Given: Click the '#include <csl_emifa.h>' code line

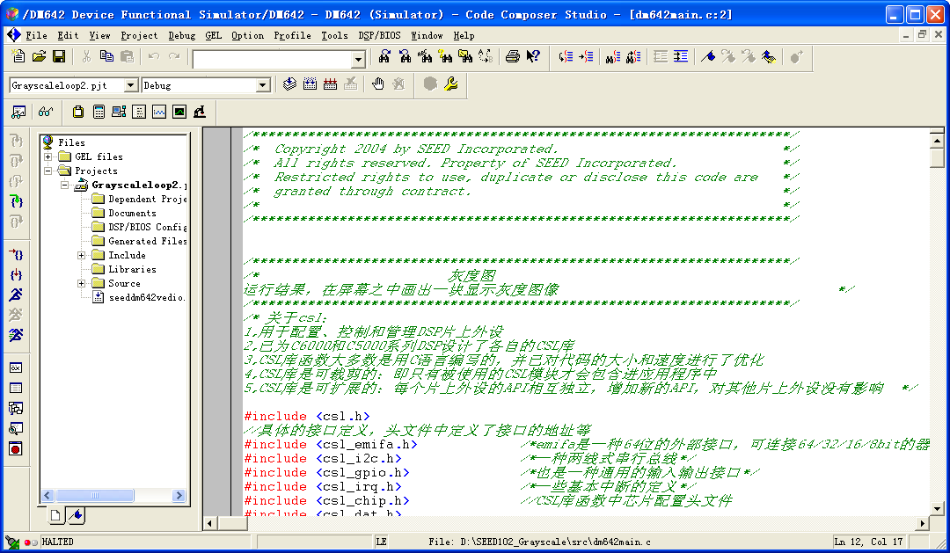Looking at the screenshot, I should pos(331,444).
